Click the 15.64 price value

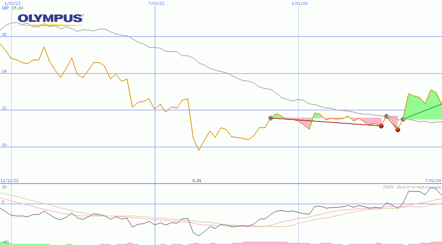17,8
